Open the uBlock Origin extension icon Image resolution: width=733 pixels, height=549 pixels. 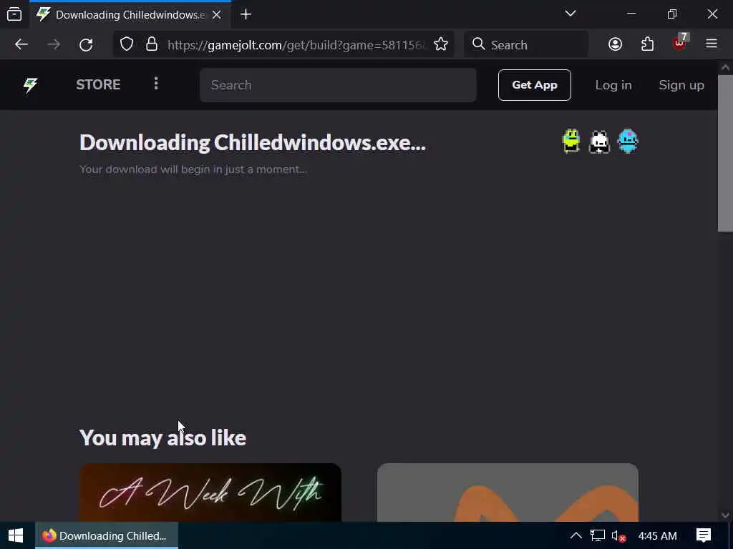point(680,44)
